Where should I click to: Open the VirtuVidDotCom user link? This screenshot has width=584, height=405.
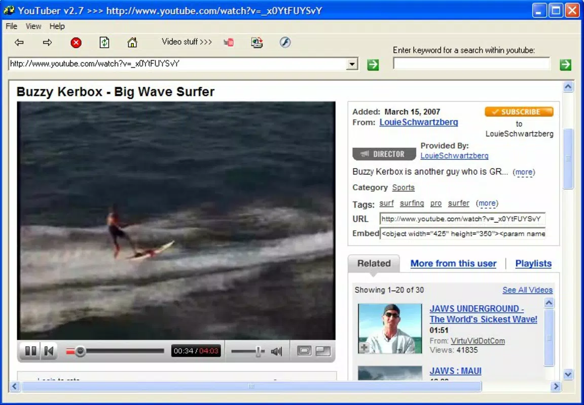point(478,341)
